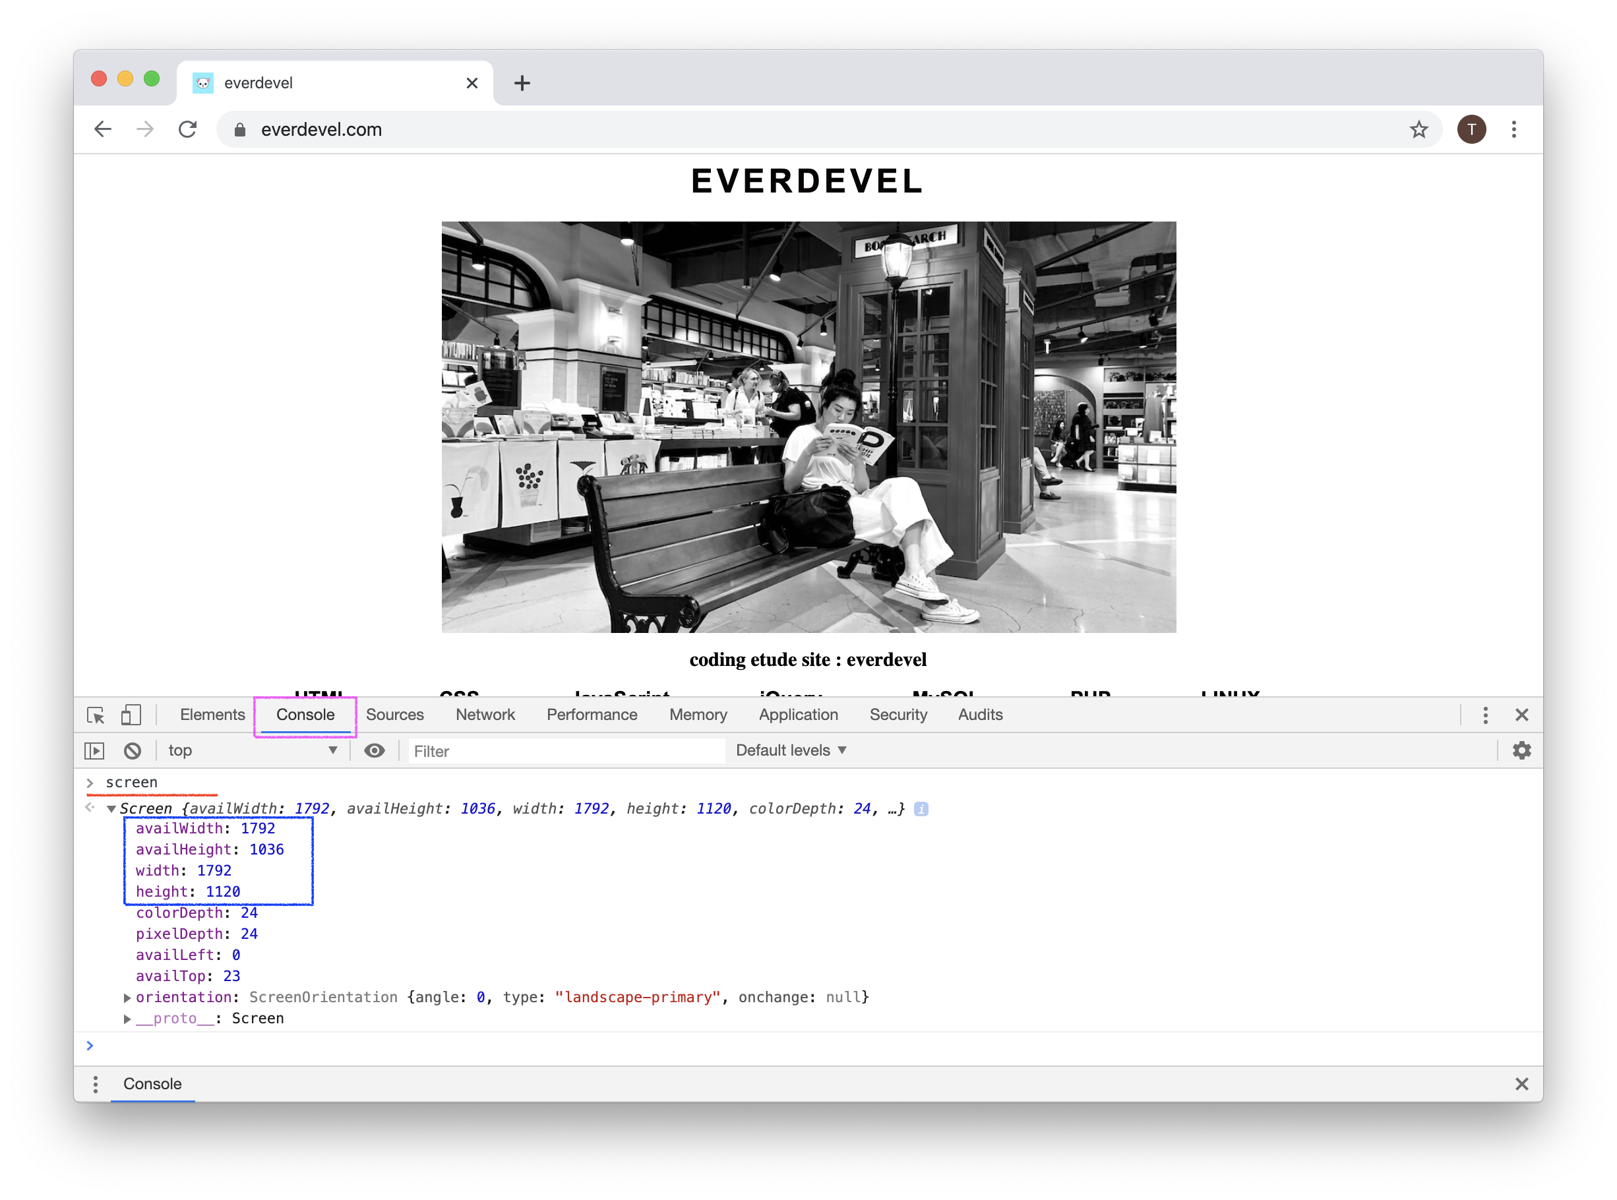Open the Network panel

coord(485,713)
